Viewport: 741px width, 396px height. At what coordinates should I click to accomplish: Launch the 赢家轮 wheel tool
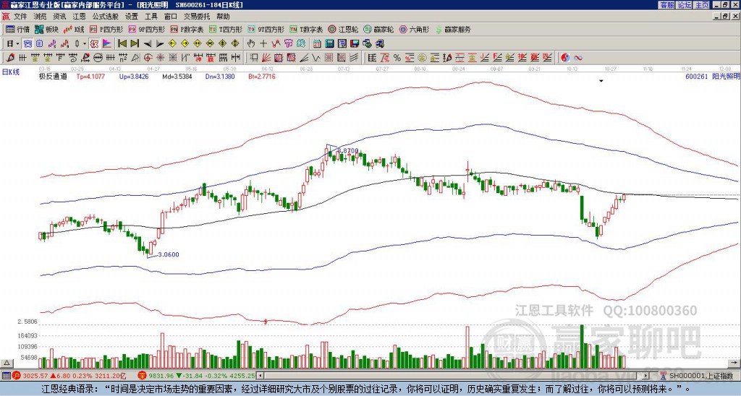[378, 29]
